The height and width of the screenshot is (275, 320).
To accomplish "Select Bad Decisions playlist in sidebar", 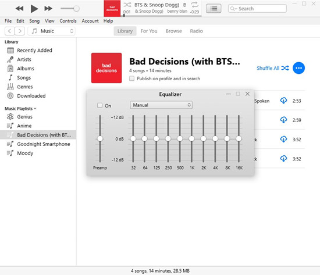I will tap(38, 135).
